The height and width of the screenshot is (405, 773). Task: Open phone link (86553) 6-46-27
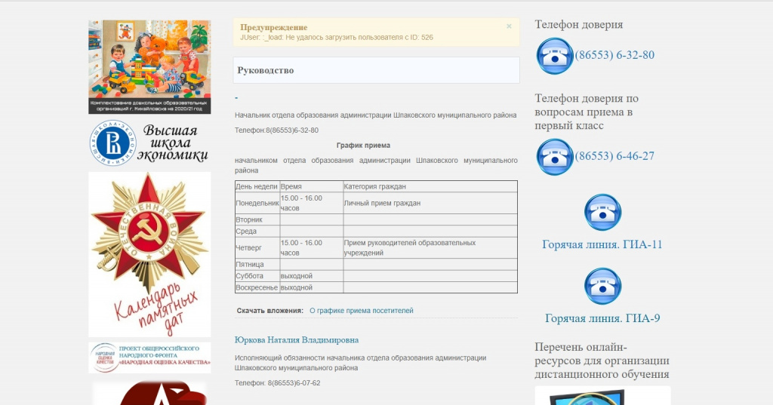[614, 155]
